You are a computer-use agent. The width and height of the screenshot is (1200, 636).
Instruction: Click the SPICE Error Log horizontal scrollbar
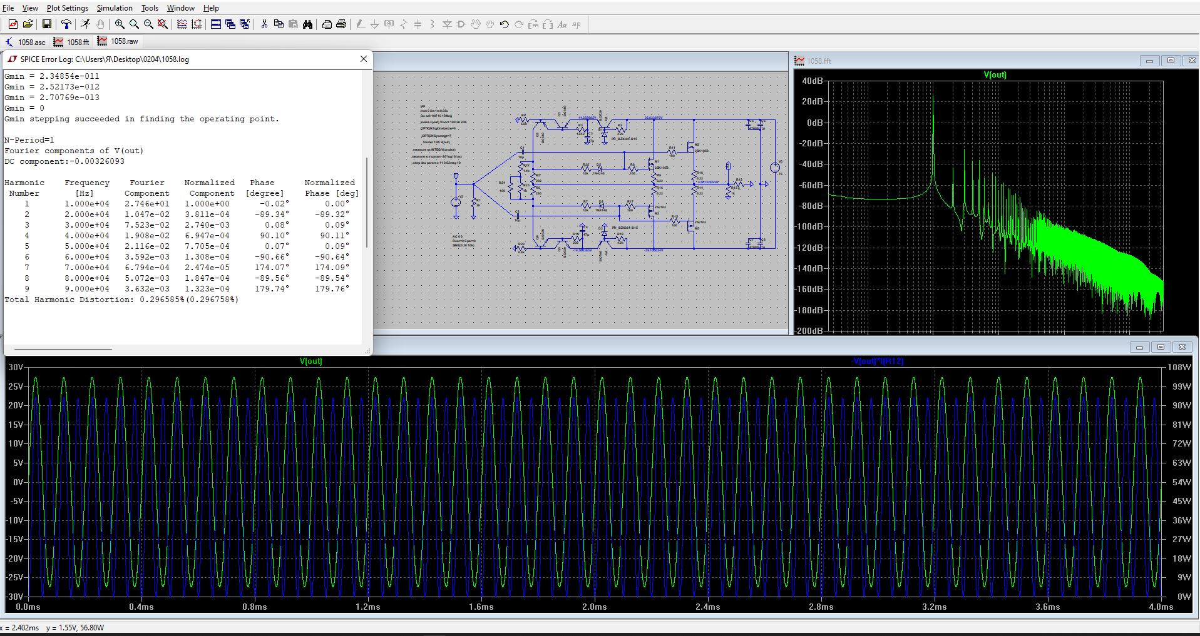pos(63,349)
